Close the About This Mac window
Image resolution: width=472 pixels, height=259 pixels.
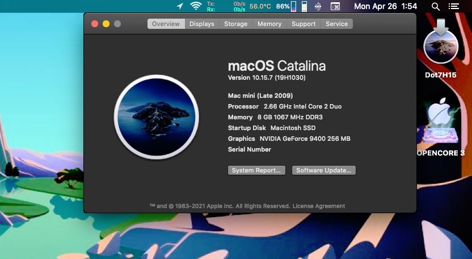coord(95,24)
